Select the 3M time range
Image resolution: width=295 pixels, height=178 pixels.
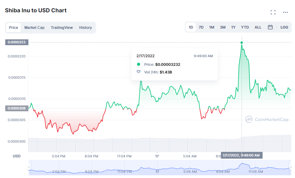tap(223, 27)
